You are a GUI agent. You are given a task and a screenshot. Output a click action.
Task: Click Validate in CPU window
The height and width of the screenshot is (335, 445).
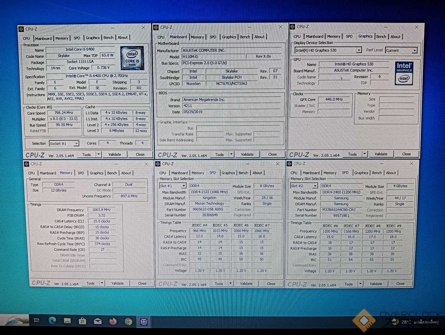[114, 154]
